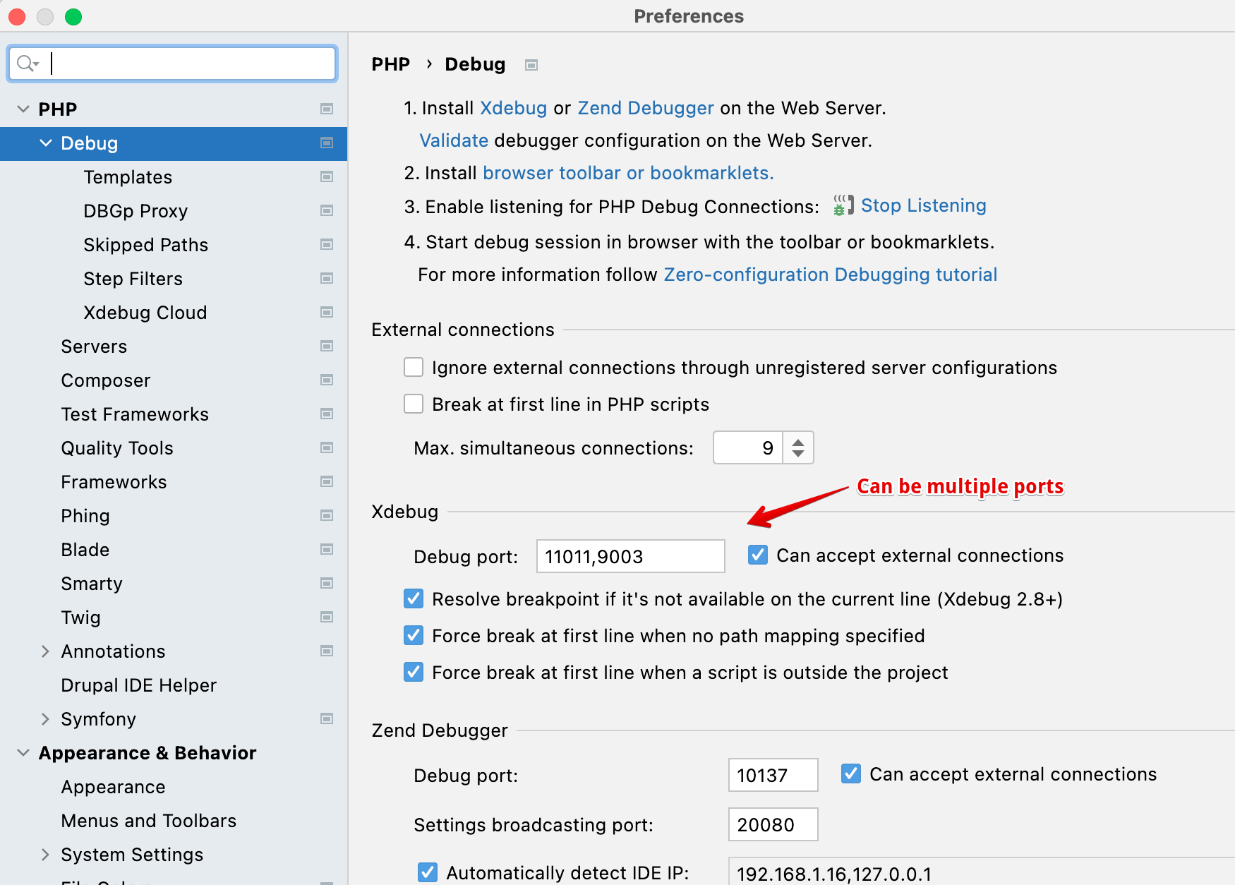Click the project-level icon beside Blade
Image resolution: width=1235 pixels, height=885 pixels.
[x=327, y=549]
